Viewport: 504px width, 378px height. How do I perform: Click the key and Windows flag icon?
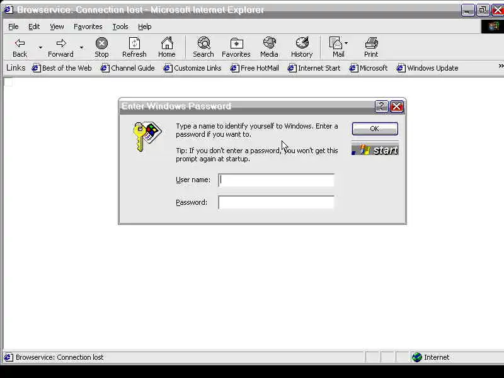pos(147,136)
